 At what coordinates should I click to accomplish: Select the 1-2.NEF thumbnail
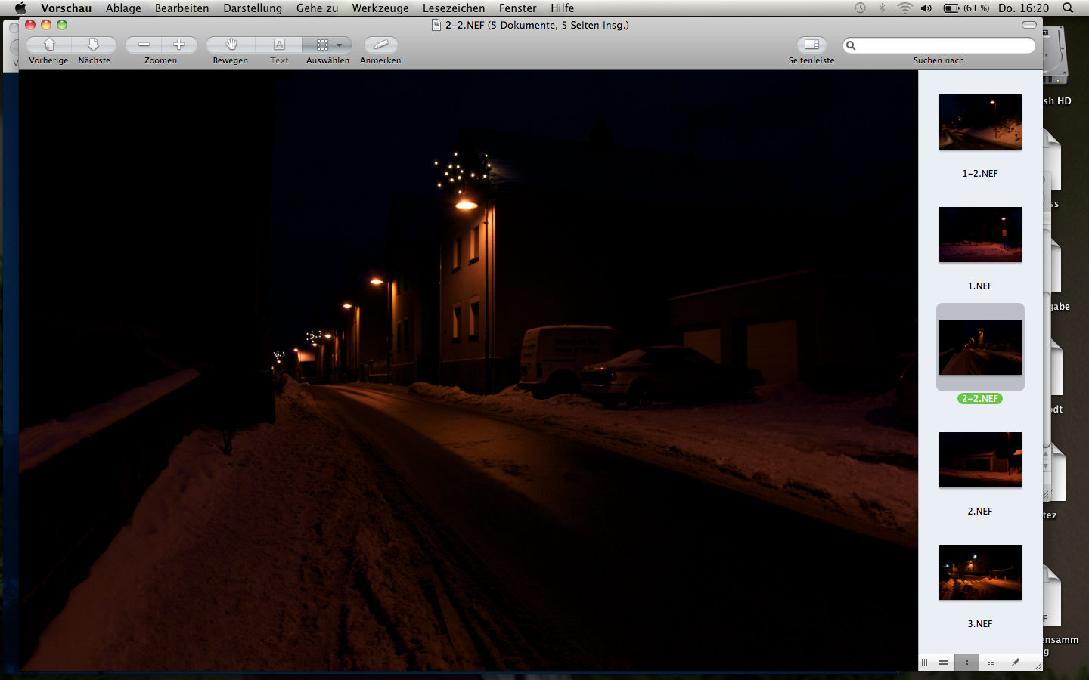(980, 122)
